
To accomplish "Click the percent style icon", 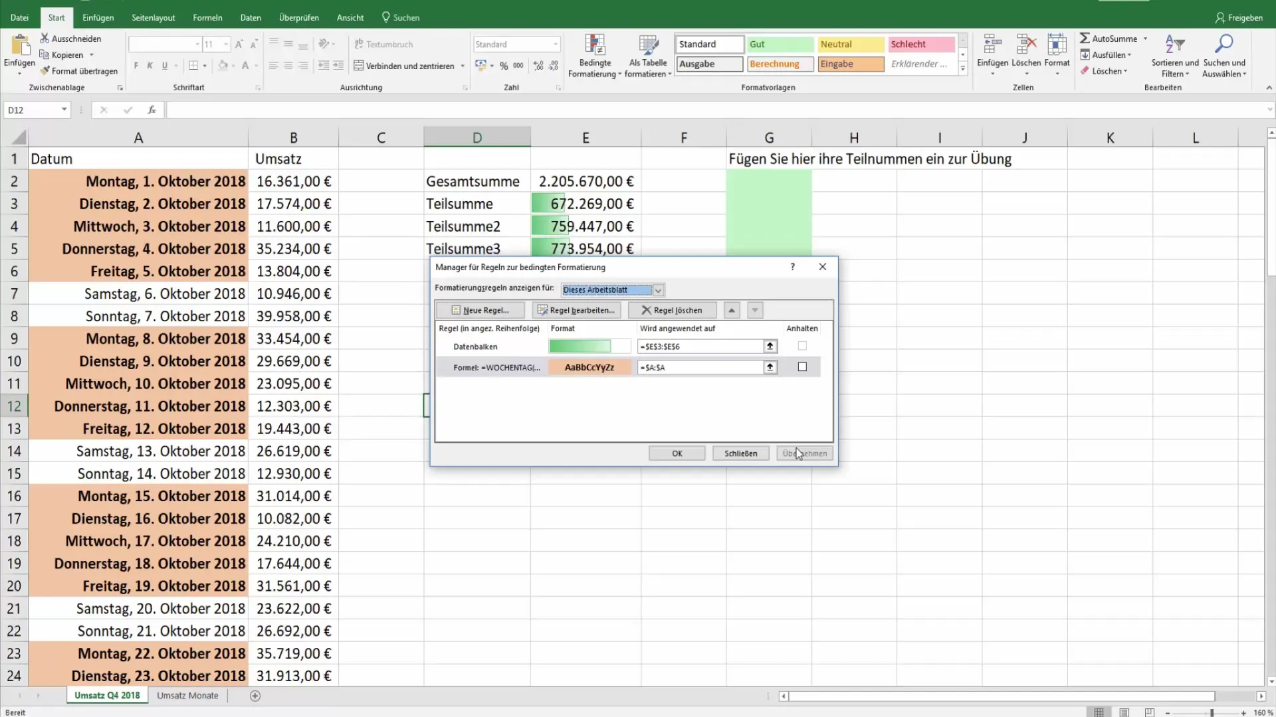I will click(504, 66).
